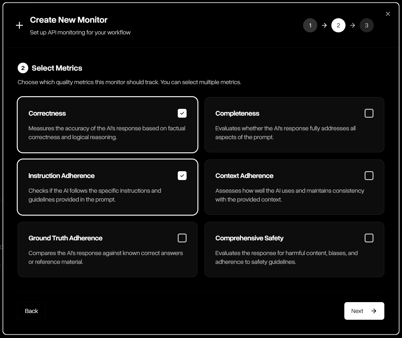402x338 pixels.
Task: Select the Ground Truth Adherence metric card
Action: 107,249
